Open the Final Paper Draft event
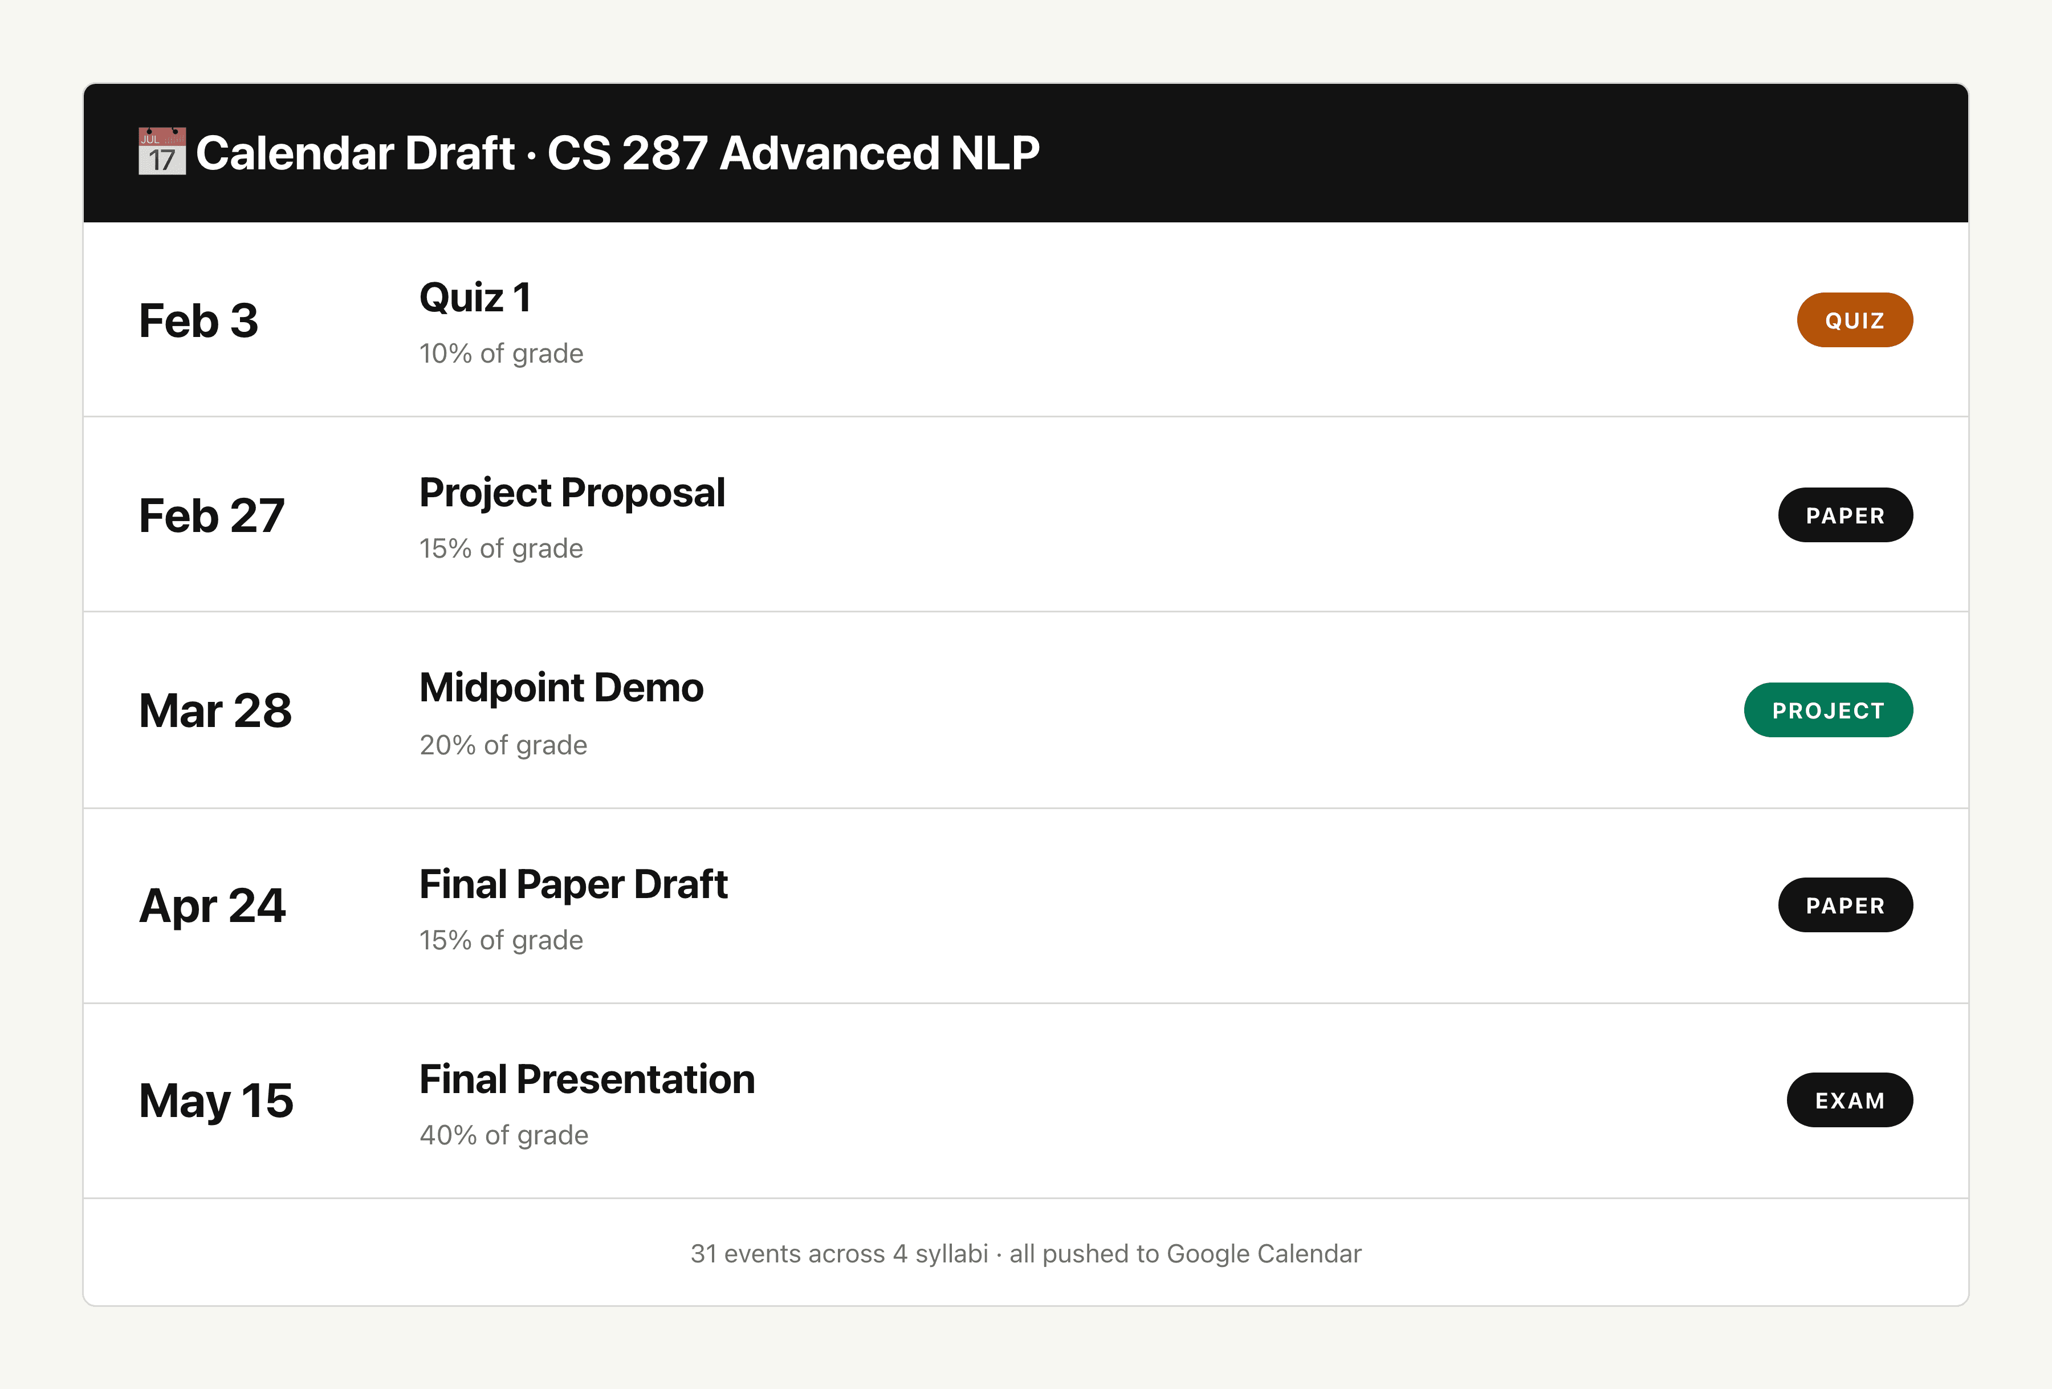The image size is (2052, 1389). click(574, 885)
